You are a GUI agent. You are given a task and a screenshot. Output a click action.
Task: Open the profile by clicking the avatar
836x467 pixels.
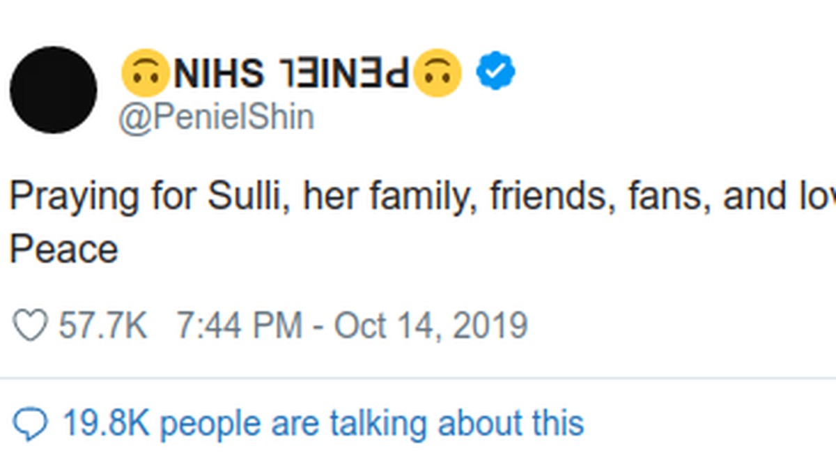pyautogui.click(x=53, y=87)
